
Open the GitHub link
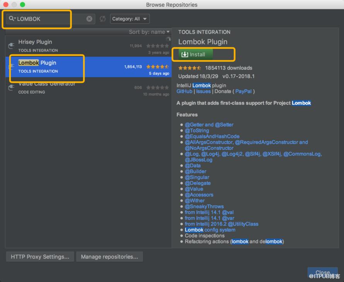click(x=184, y=92)
